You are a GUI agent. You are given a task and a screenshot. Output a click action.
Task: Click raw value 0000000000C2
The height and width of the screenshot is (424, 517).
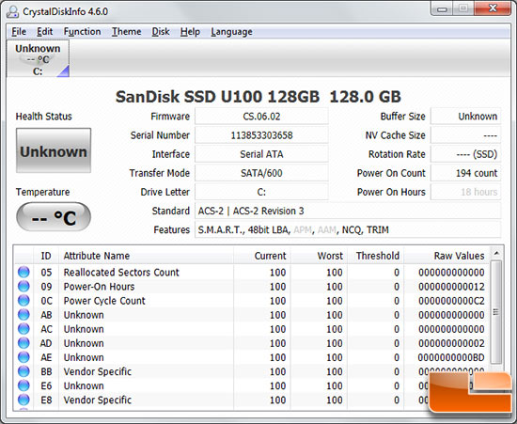(x=451, y=301)
